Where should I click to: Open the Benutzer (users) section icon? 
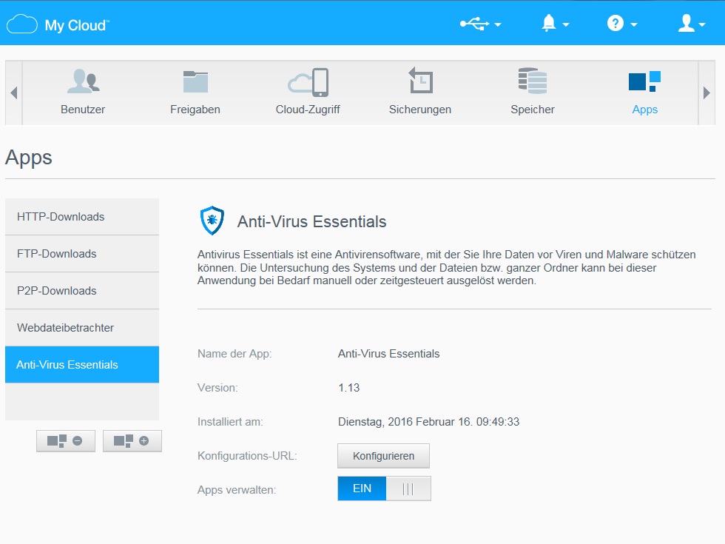[83, 82]
